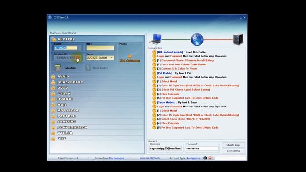
Task: Click the Save Settings button
Action: coord(233,151)
